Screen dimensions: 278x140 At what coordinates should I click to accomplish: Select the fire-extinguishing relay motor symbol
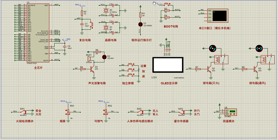pyautogui.click(x=213, y=48)
